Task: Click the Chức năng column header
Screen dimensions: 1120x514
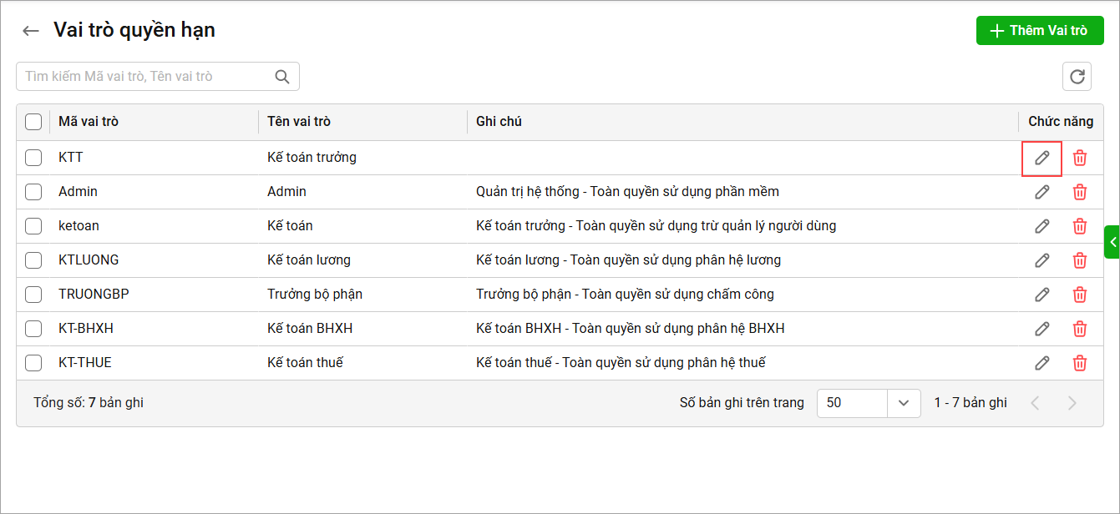Action: coord(1061,122)
